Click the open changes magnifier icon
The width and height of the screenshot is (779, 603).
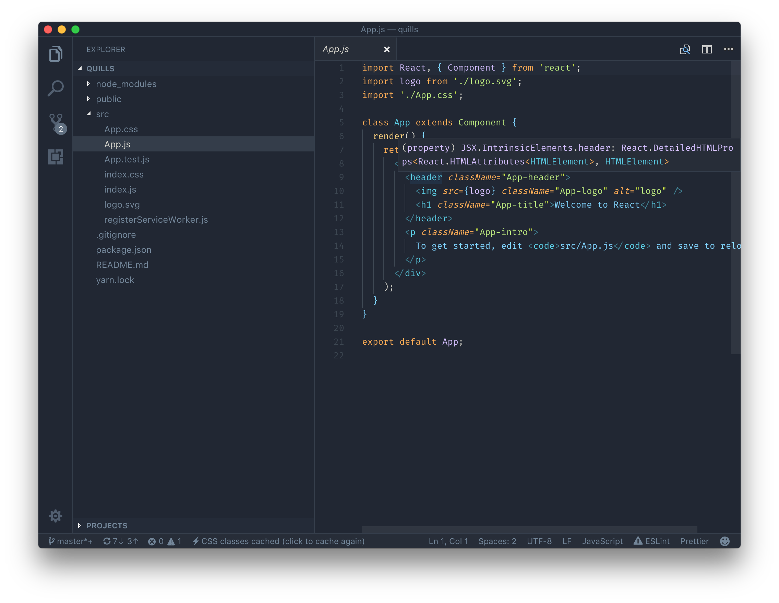[685, 50]
